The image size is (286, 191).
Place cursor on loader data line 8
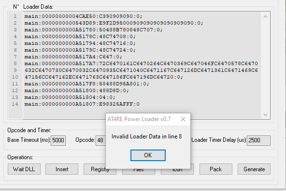(x=141, y=64)
